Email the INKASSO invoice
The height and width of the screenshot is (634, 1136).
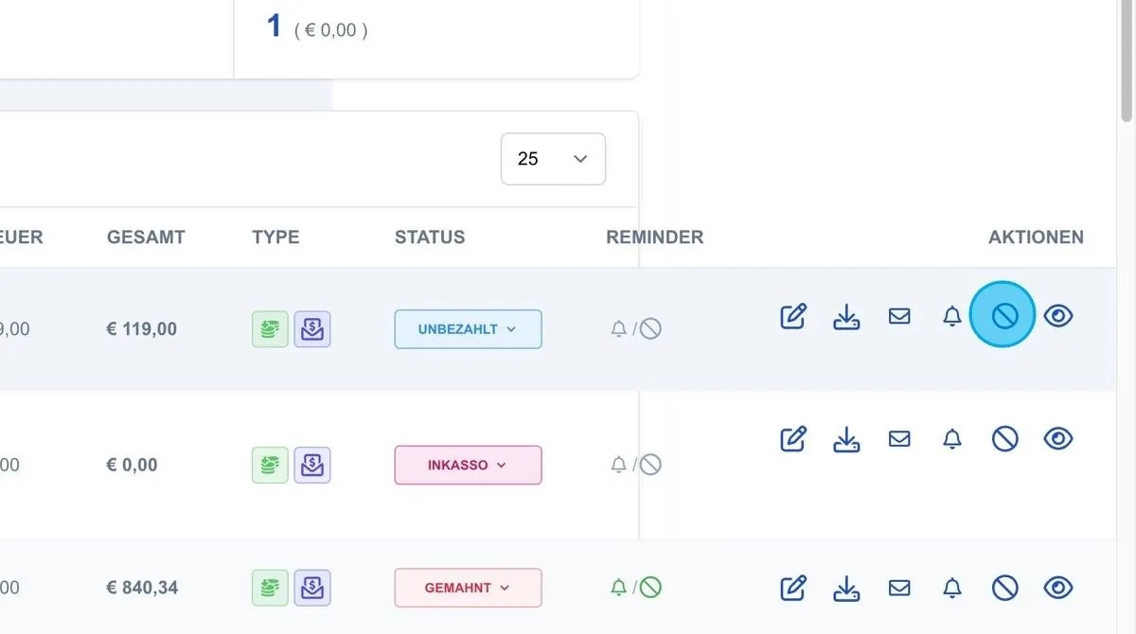[899, 438]
